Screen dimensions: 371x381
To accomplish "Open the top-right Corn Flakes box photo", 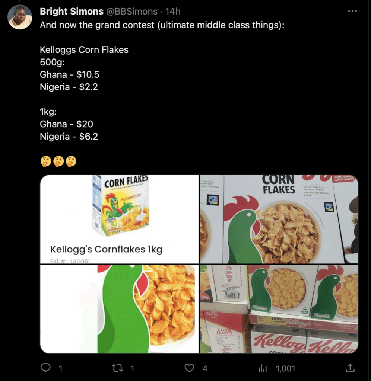I will 279,219.
